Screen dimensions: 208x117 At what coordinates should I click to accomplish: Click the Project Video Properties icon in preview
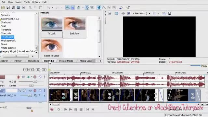tap(110, 13)
